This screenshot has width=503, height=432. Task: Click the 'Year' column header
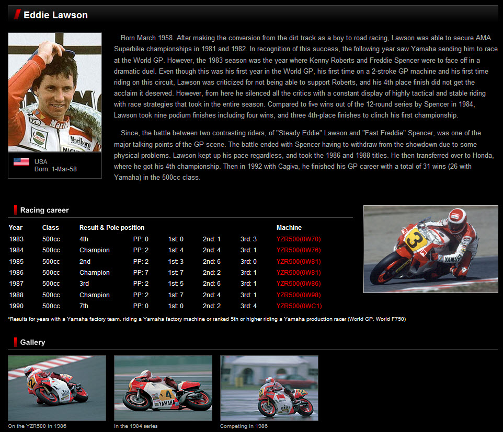click(15, 228)
